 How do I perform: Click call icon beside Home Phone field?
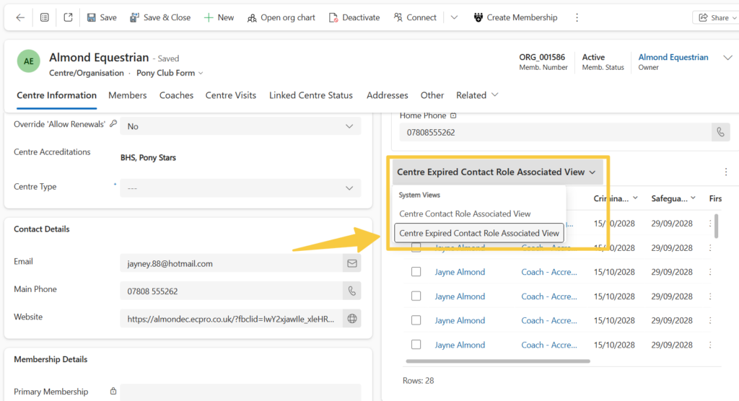[x=720, y=133]
